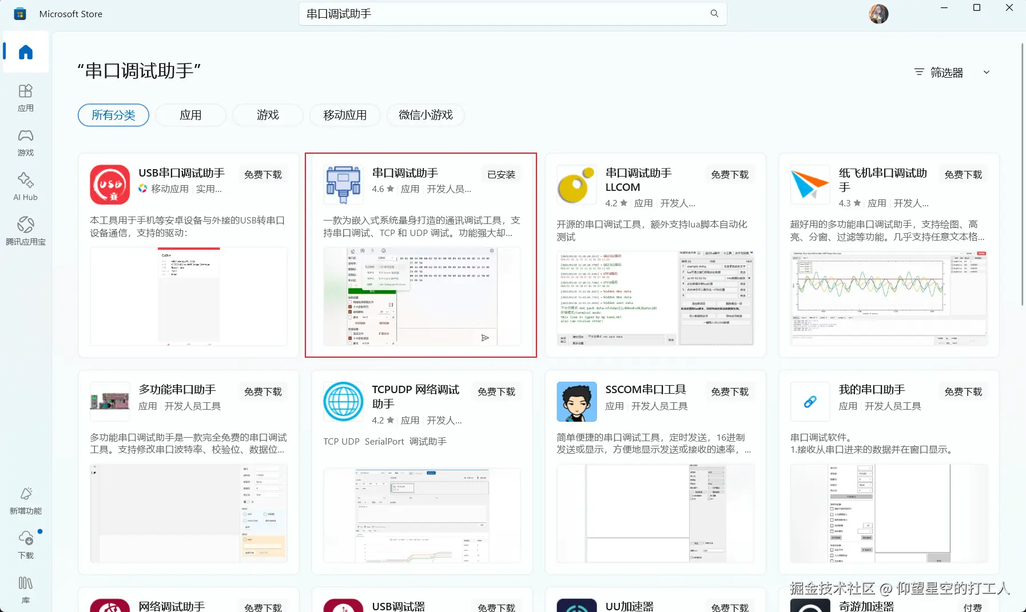Click the 奇游加速器 app icon

(810, 606)
